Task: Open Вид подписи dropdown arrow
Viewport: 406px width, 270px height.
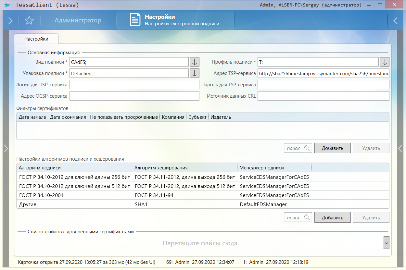Action: [x=194, y=62]
